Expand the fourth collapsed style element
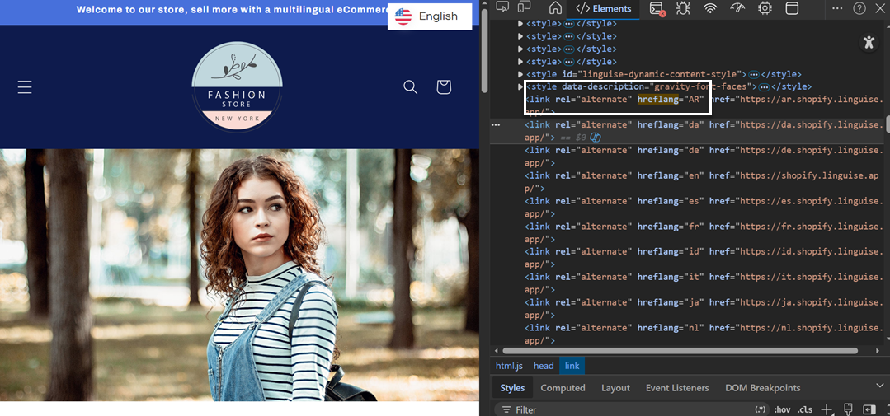890x416 pixels. click(x=520, y=61)
